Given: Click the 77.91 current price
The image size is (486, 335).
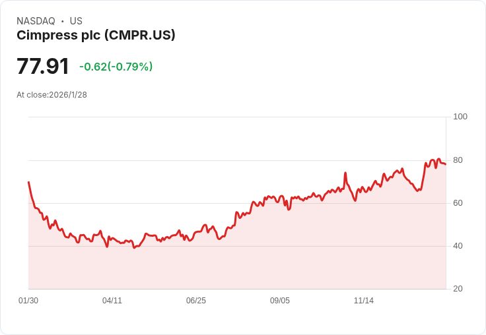Looking at the screenshot, I should click(x=43, y=67).
